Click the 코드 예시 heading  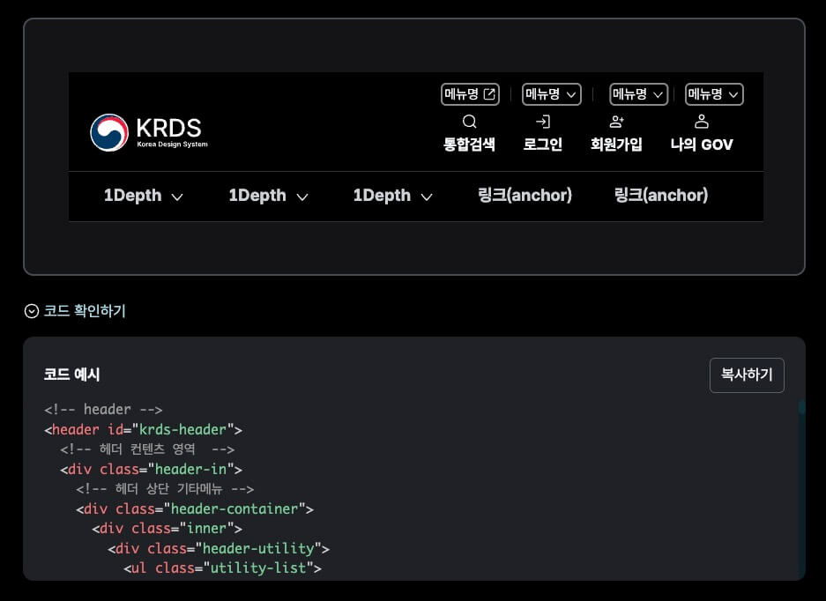point(71,375)
